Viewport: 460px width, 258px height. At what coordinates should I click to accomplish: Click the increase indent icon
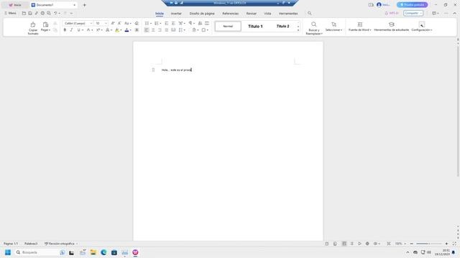(x=173, y=24)
